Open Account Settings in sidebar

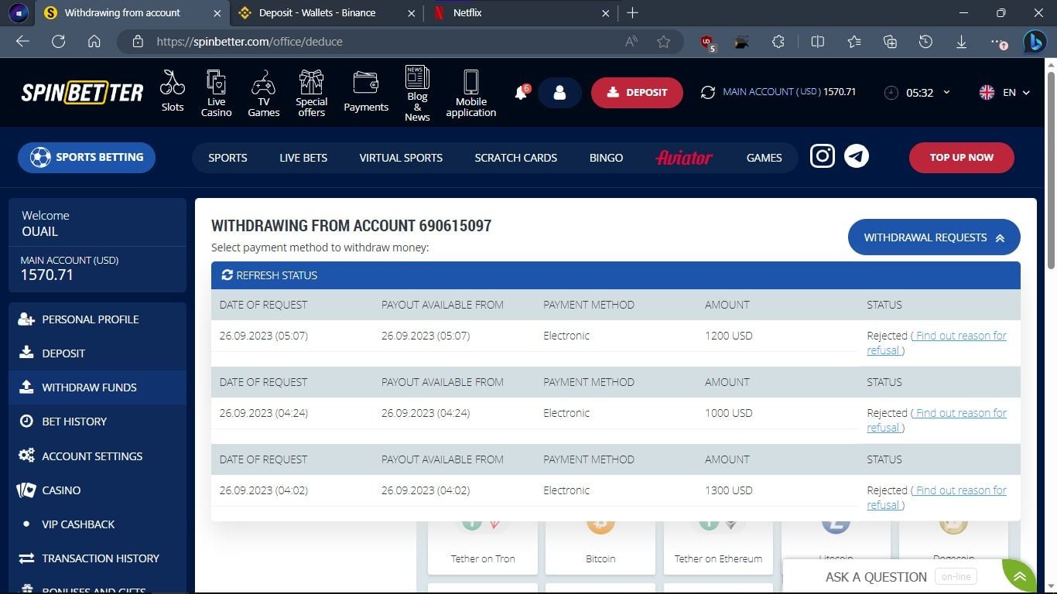coord(97,456)
